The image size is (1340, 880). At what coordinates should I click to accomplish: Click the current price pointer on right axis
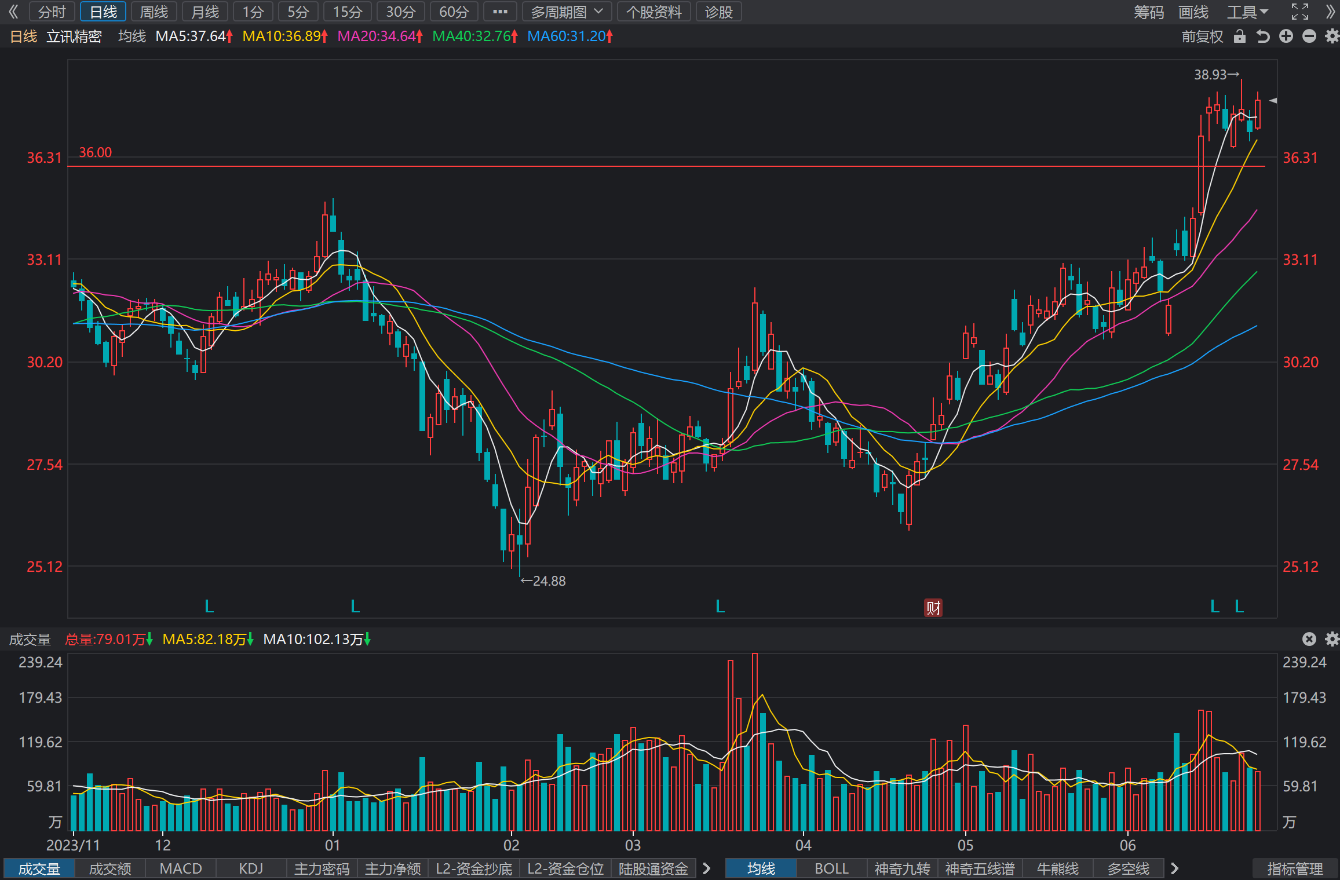point(1273,101)
